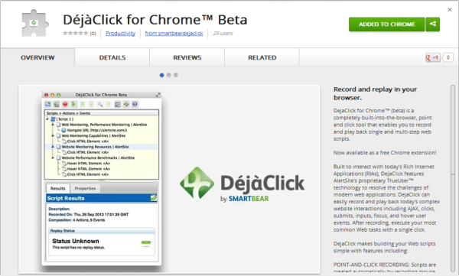459x276 pixels.
Task: Click the description panel scrollbar
Action: pos(453,179)
